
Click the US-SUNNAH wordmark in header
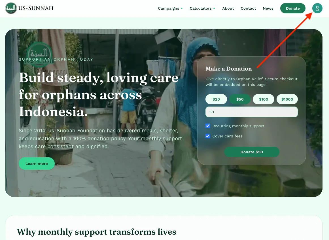tap(36, 8)
